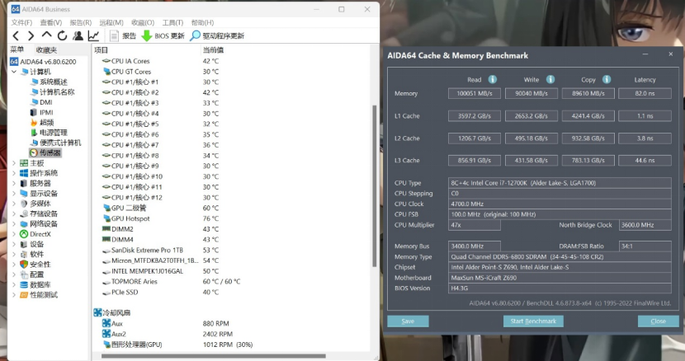
Task: Click the 安全性 security shield icon
Action: pos(24,264)
